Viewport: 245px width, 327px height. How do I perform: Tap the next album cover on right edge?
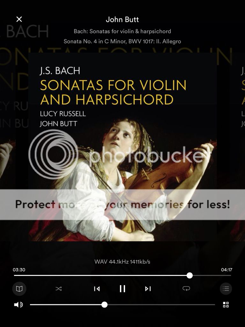coord(239,147)
